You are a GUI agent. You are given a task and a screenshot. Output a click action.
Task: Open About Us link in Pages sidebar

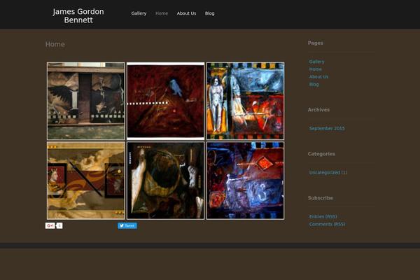coord(318,76)
